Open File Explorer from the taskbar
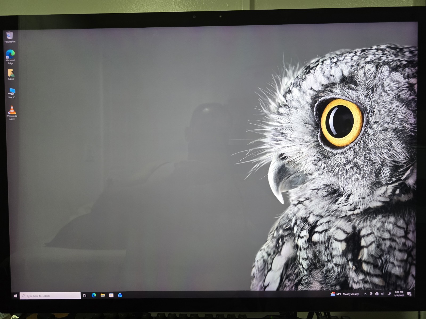 click(103, 295)
